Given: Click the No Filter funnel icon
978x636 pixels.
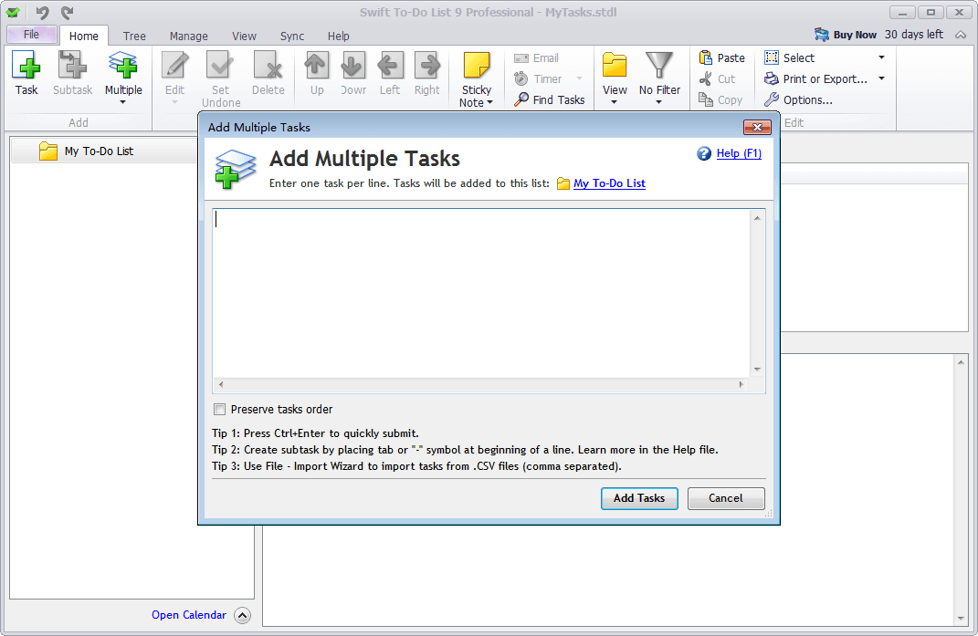Looking at the screenshot, I should point(659,65).
